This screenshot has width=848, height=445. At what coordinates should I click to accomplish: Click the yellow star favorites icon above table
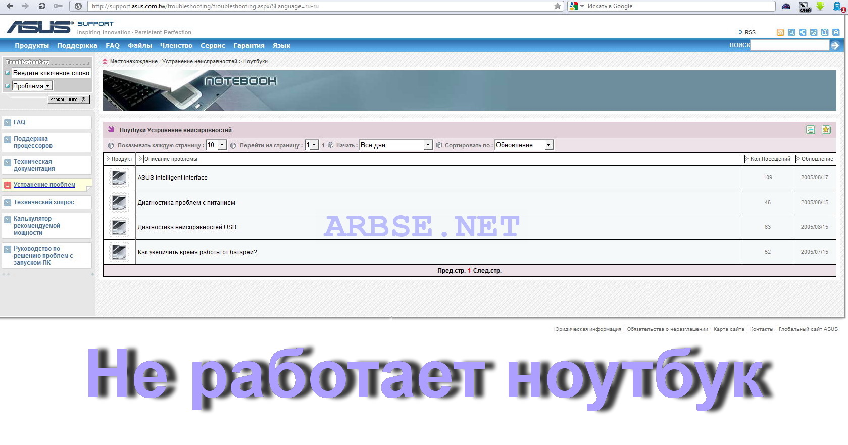pyautogui.click(x=826, y=130)
